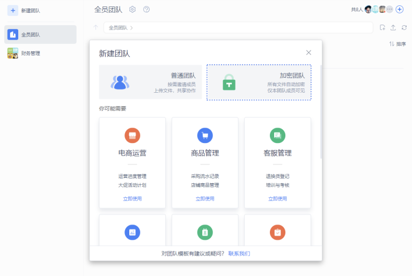Click 立即使用 under 电商运营
412x276 pixels.
click(x=132, y=199)
